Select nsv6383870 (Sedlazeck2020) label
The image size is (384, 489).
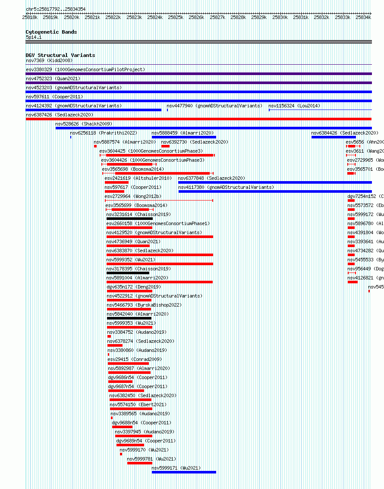point(140,251)
